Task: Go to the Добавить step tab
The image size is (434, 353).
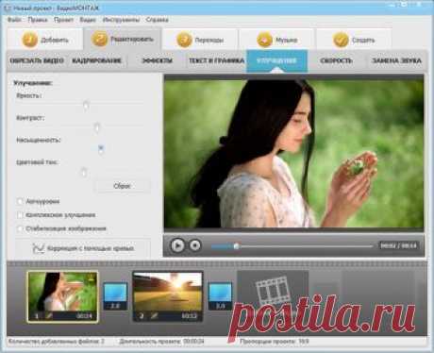Action: click(x=45, y=40)
